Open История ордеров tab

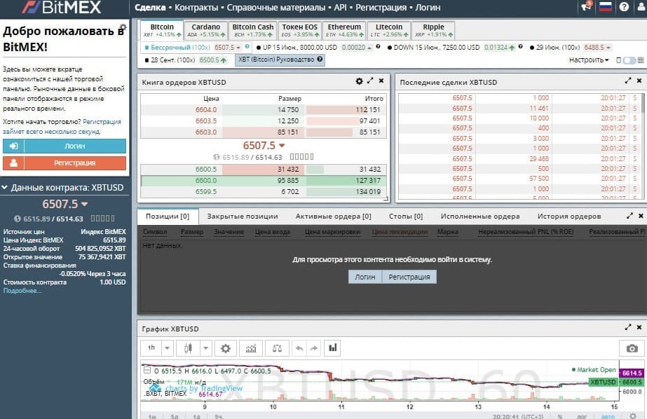[x=569, y=216]
